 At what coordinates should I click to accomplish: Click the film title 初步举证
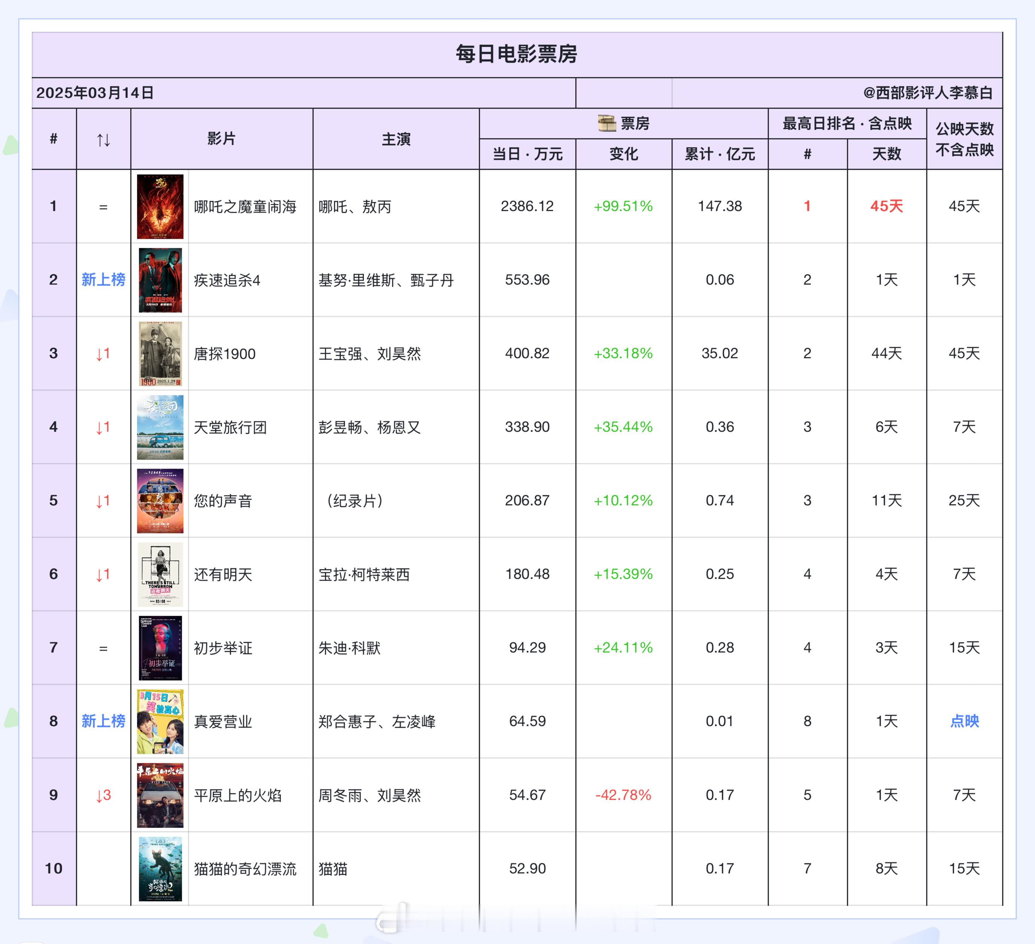(x=223, y=648)
